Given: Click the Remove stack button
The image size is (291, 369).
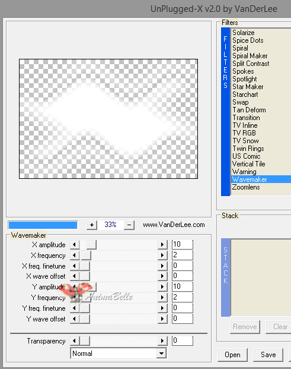Looking at the screenshot, I should [x=245, y=327].
